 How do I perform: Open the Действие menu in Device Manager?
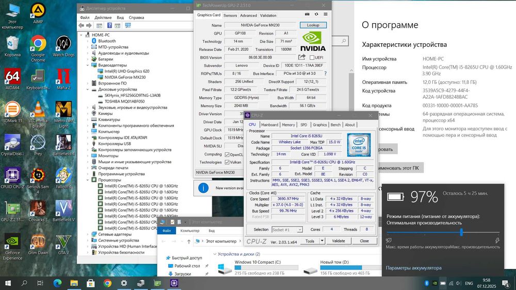click(103, 18)
